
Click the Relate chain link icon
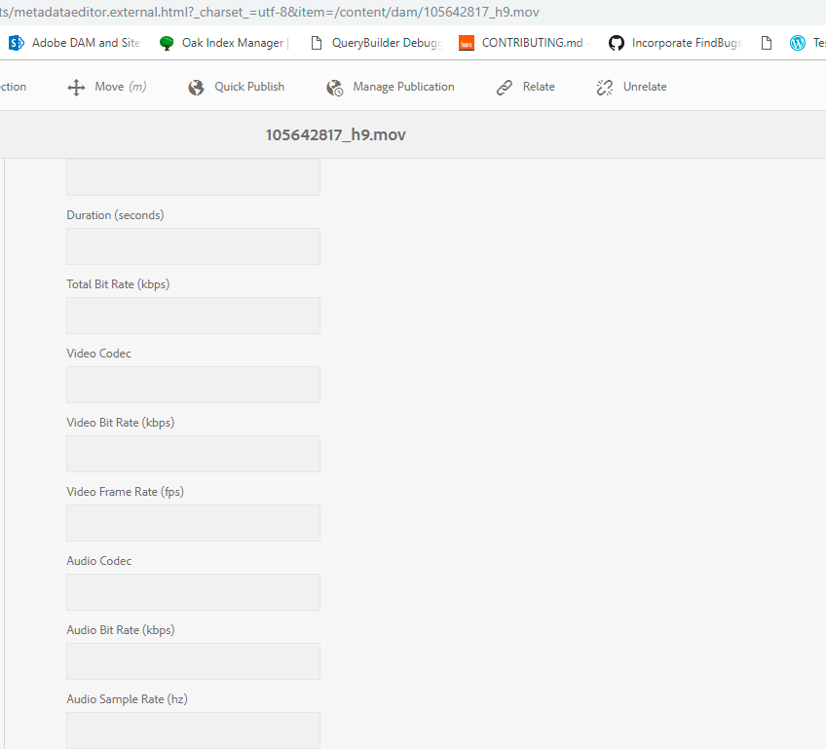click(505, 88)
